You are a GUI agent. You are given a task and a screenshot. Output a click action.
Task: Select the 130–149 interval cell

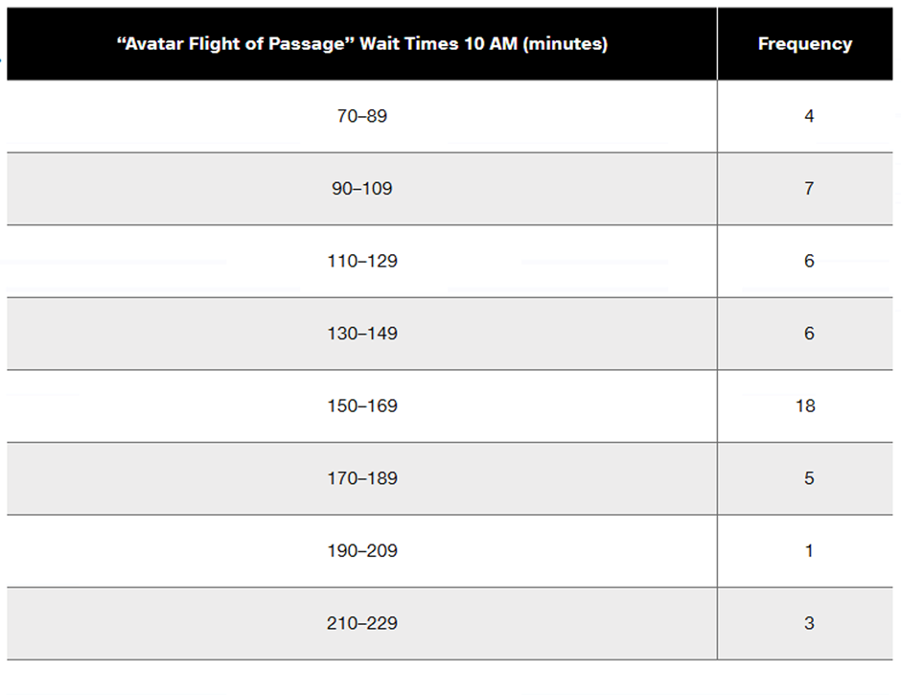click(362, 334)
